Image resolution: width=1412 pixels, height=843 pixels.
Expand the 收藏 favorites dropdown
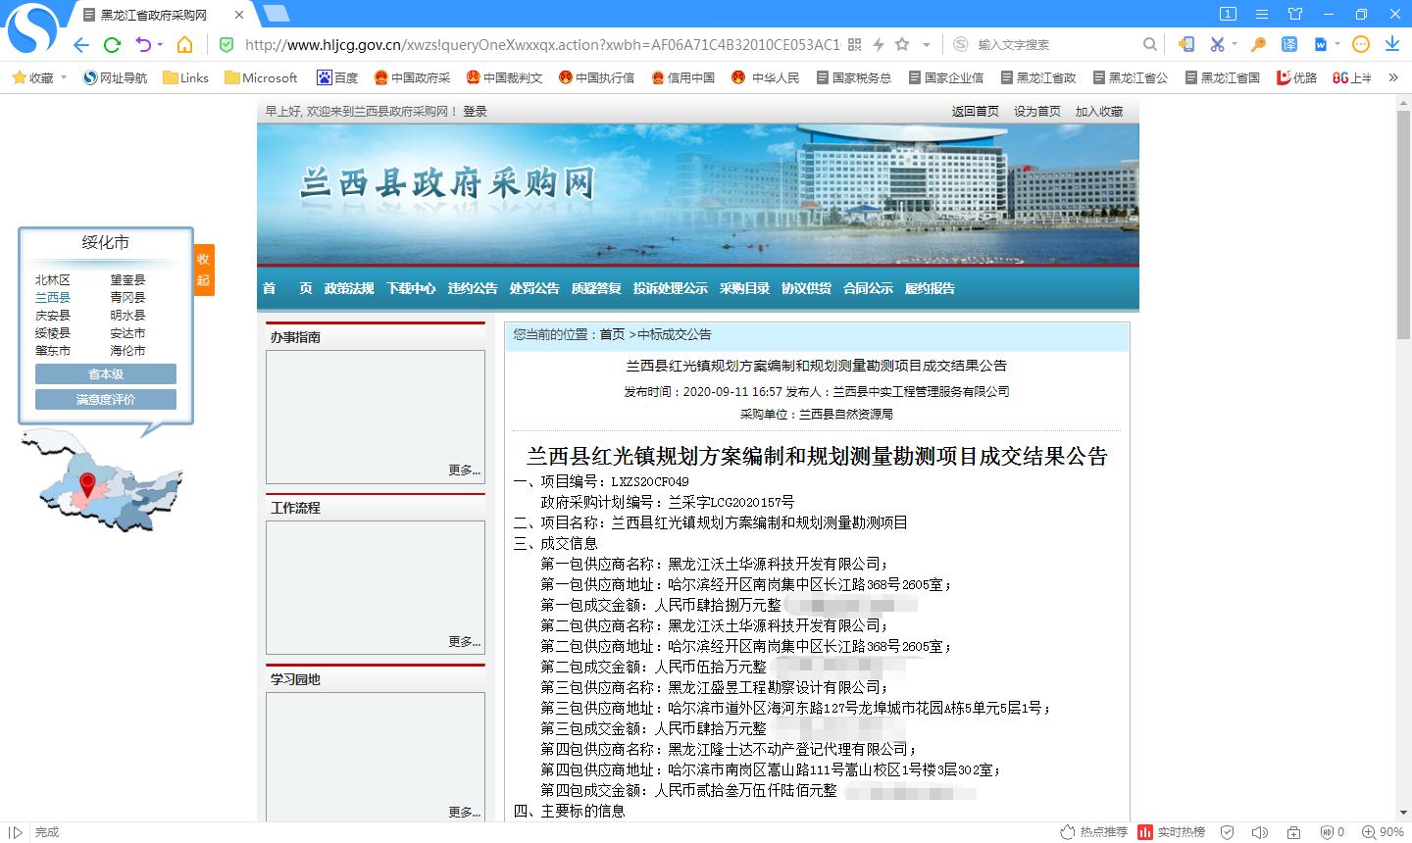[x=64, y=77]
